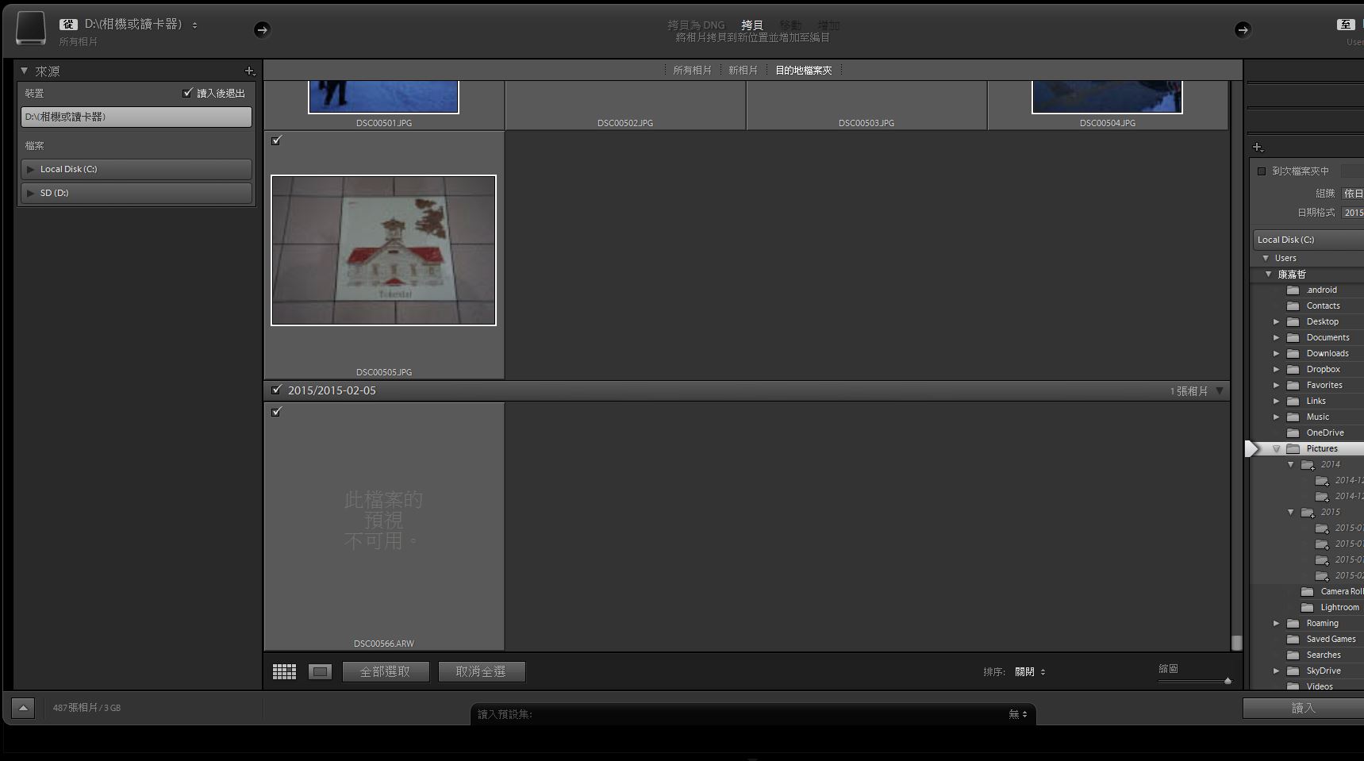
Task: Click the arrow button before the destination header
Action: pyautogui.click(x=1243, y=29)
